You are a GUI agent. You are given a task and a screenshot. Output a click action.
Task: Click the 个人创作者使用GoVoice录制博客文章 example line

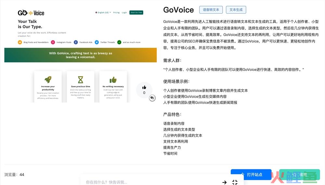[205, 90]
